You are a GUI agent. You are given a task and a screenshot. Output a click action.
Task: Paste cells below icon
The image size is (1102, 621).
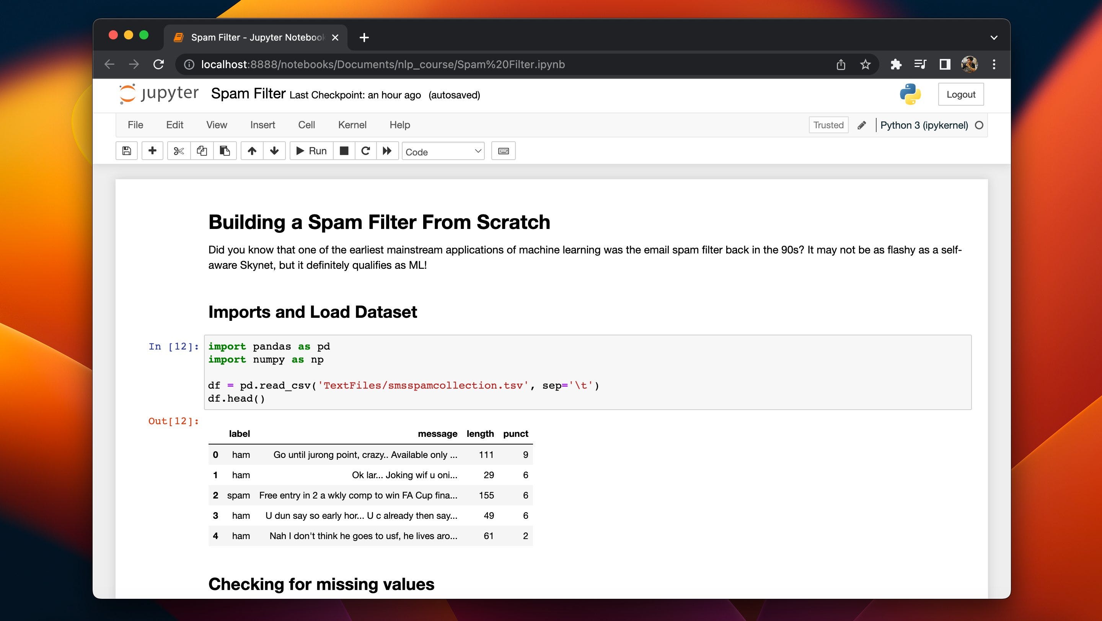coord(225,150)
